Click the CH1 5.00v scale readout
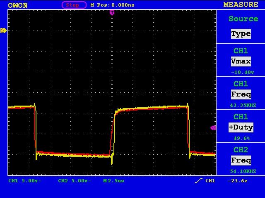Viewport: 265px width, 198px height. pyautogui.click(x=25, y=181)
